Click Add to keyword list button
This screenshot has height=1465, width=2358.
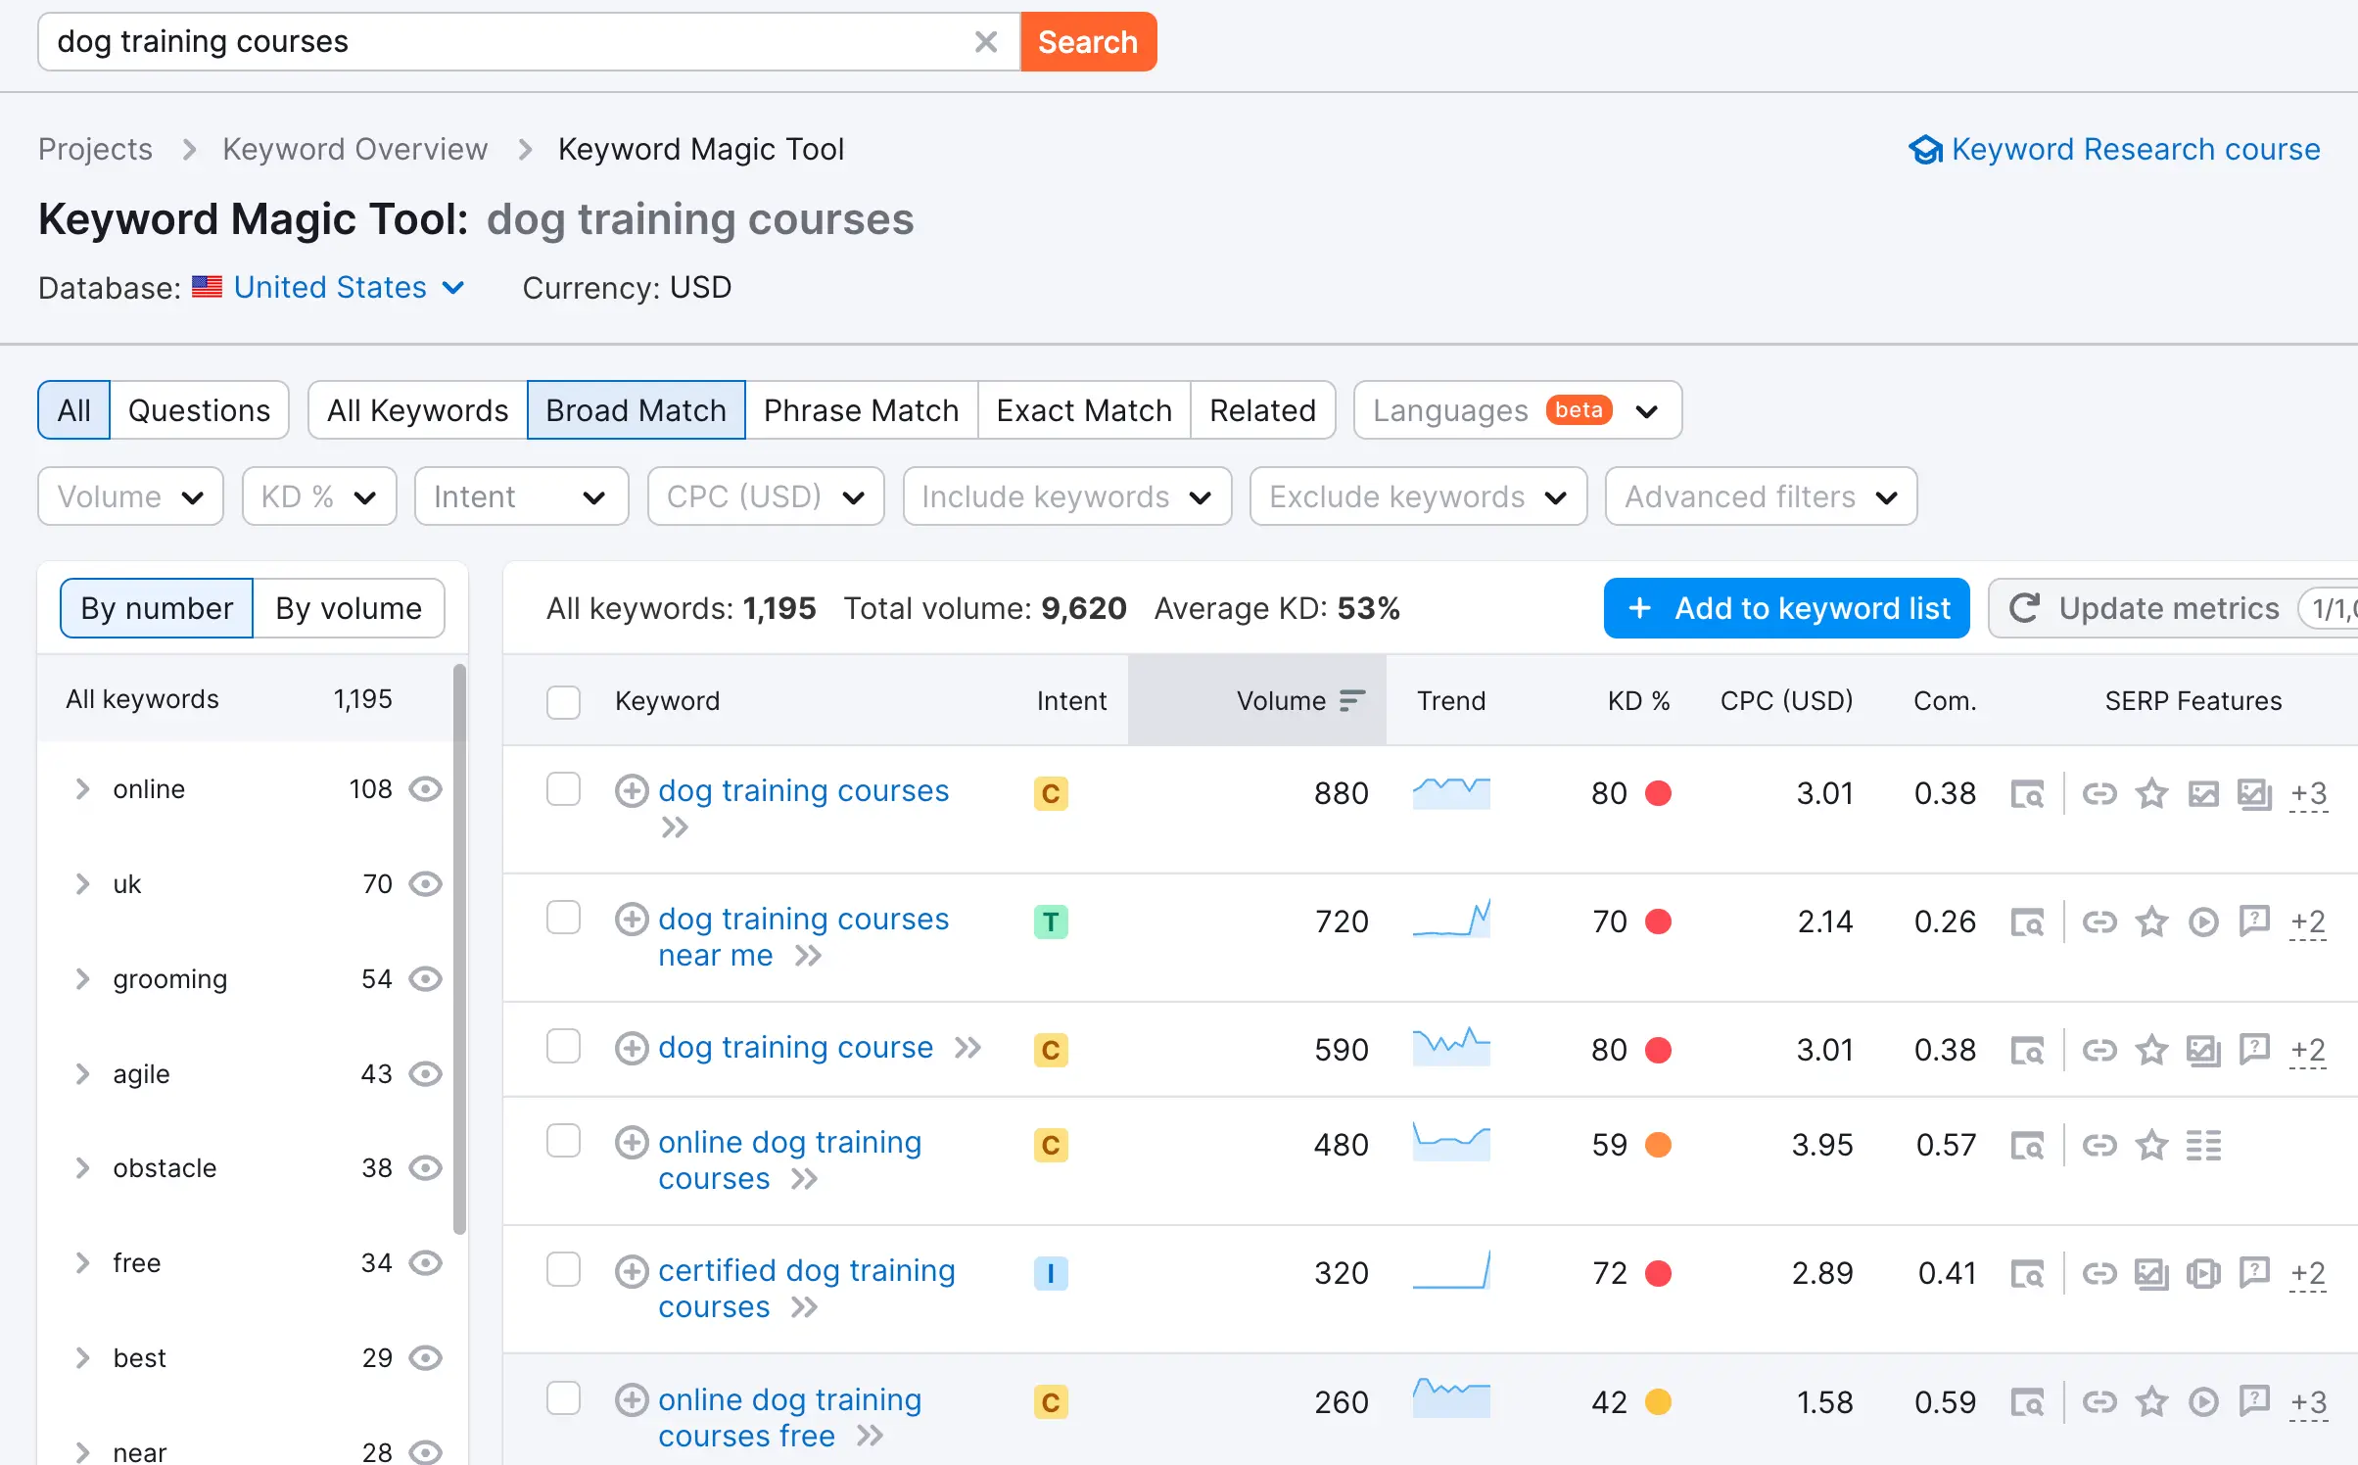coord(1785,608)
